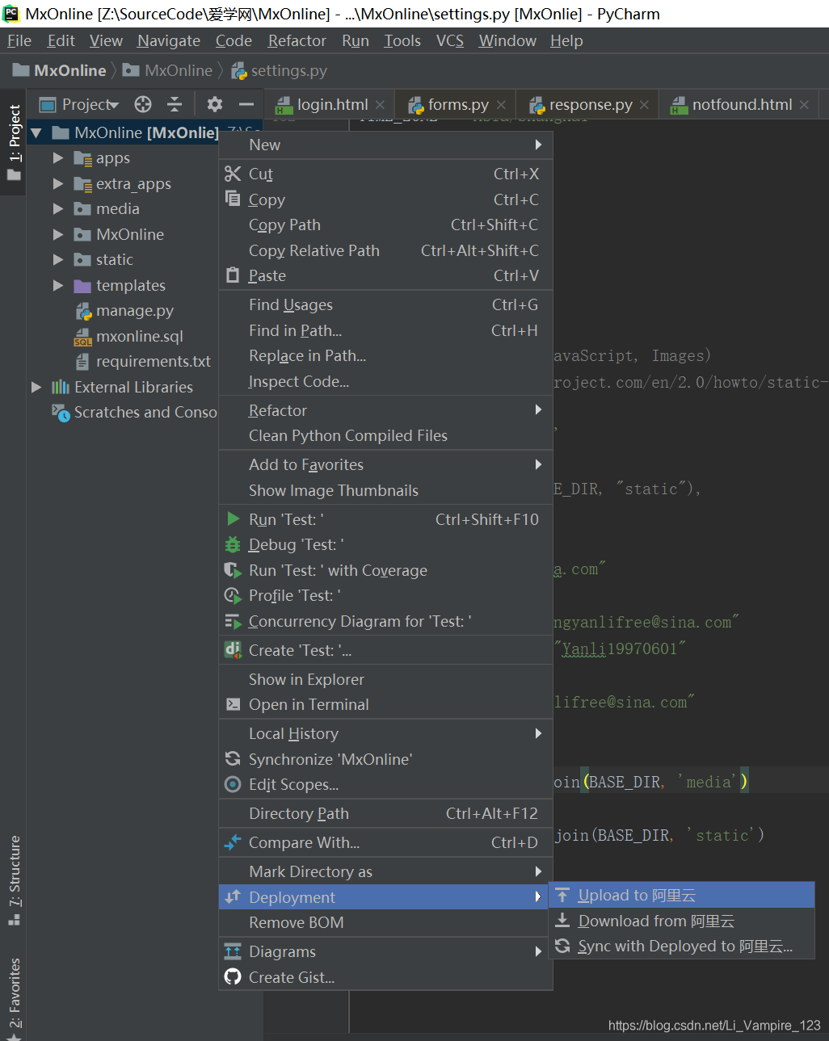Close the notfound.html tab

pos(804,105)
